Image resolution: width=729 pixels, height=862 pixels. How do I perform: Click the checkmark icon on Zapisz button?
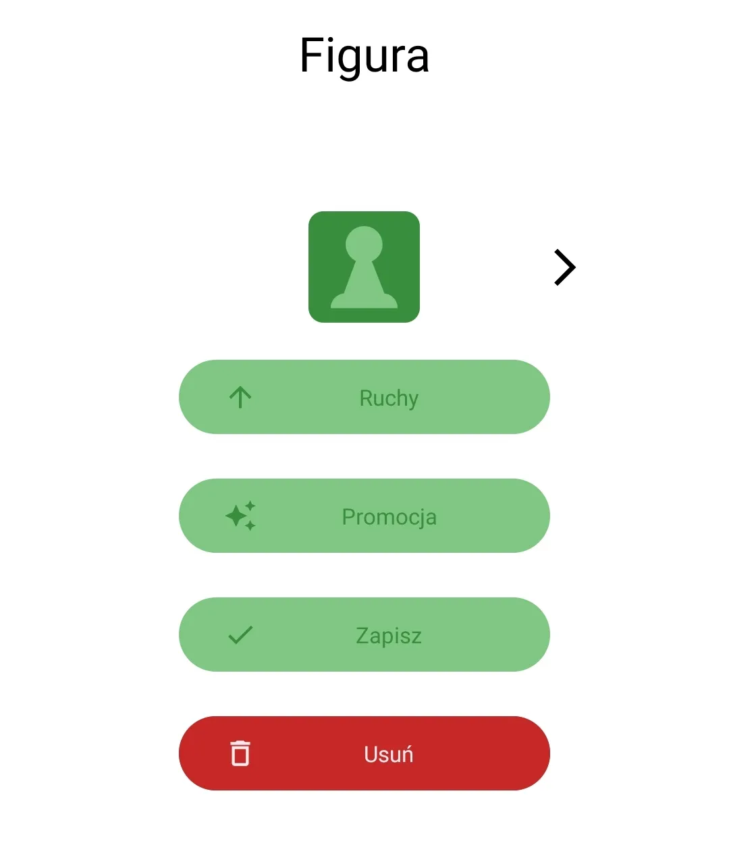click(x=240, y=635)
